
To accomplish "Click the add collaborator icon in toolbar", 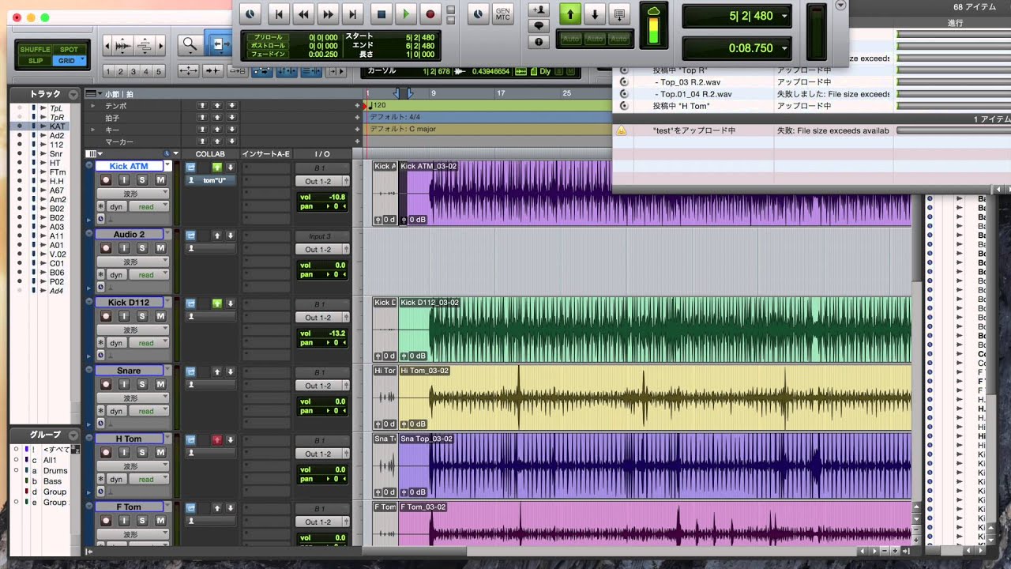I will pyautogui.click(x=539, y=9).
